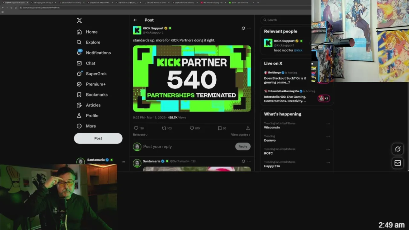Open the three-dot menu beside Wisconsin trend

click(328, 124)
